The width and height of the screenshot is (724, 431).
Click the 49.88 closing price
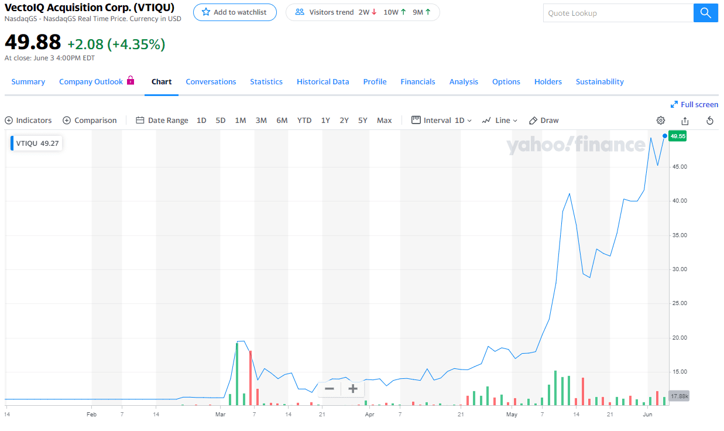(x=33, y=42)
